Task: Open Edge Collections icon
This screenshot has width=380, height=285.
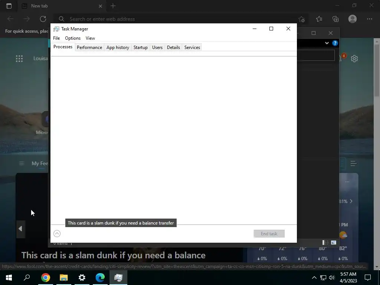Action: click(335, 19)
